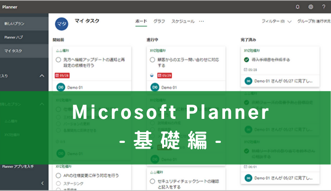Click DO avatar on 導入手順書 completed card

coord(248,81)
